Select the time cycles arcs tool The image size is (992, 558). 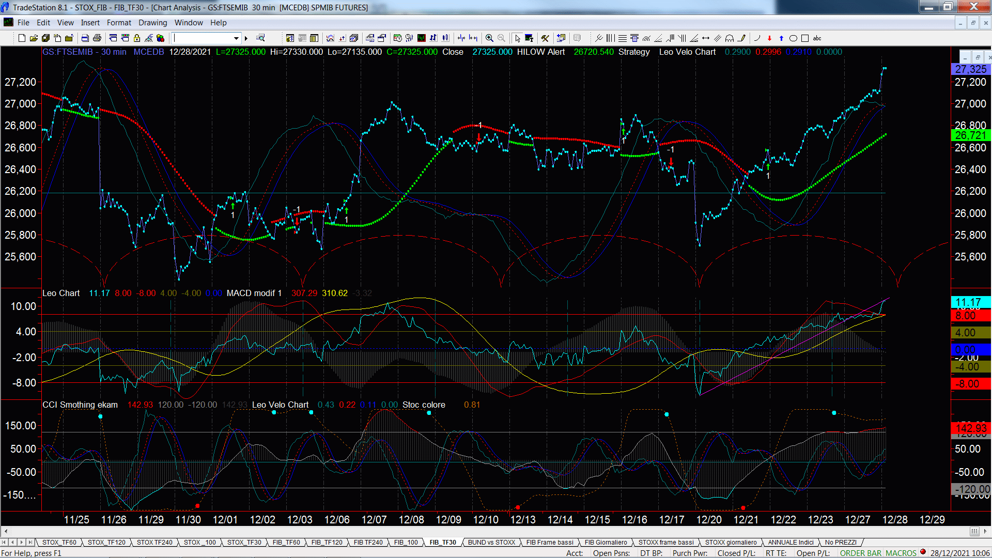pyautogui.click(x=729, y=38)
